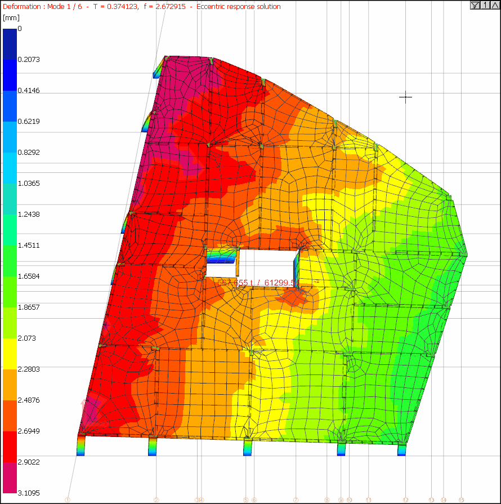Select grid axis marker 12
Screen dimensions: 501x504
(x=405, y=499)
